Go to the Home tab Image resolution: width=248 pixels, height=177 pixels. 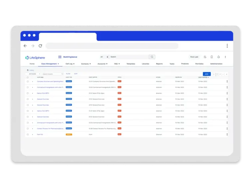click(x=32, y=64)
